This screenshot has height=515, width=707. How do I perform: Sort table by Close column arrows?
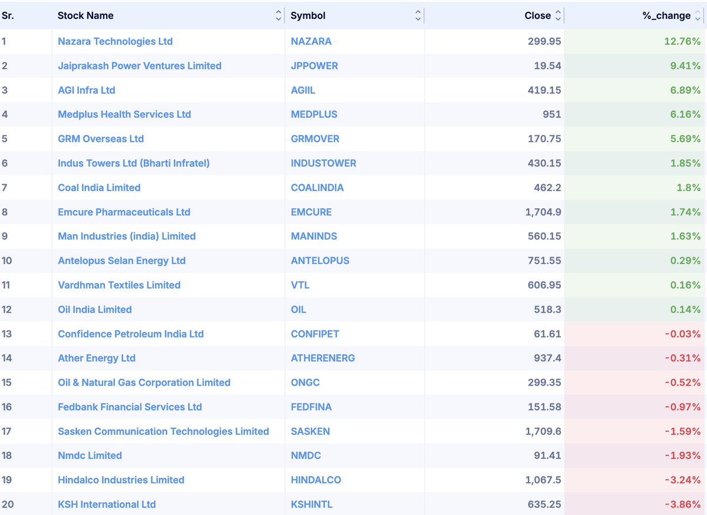tap(558, 16)
